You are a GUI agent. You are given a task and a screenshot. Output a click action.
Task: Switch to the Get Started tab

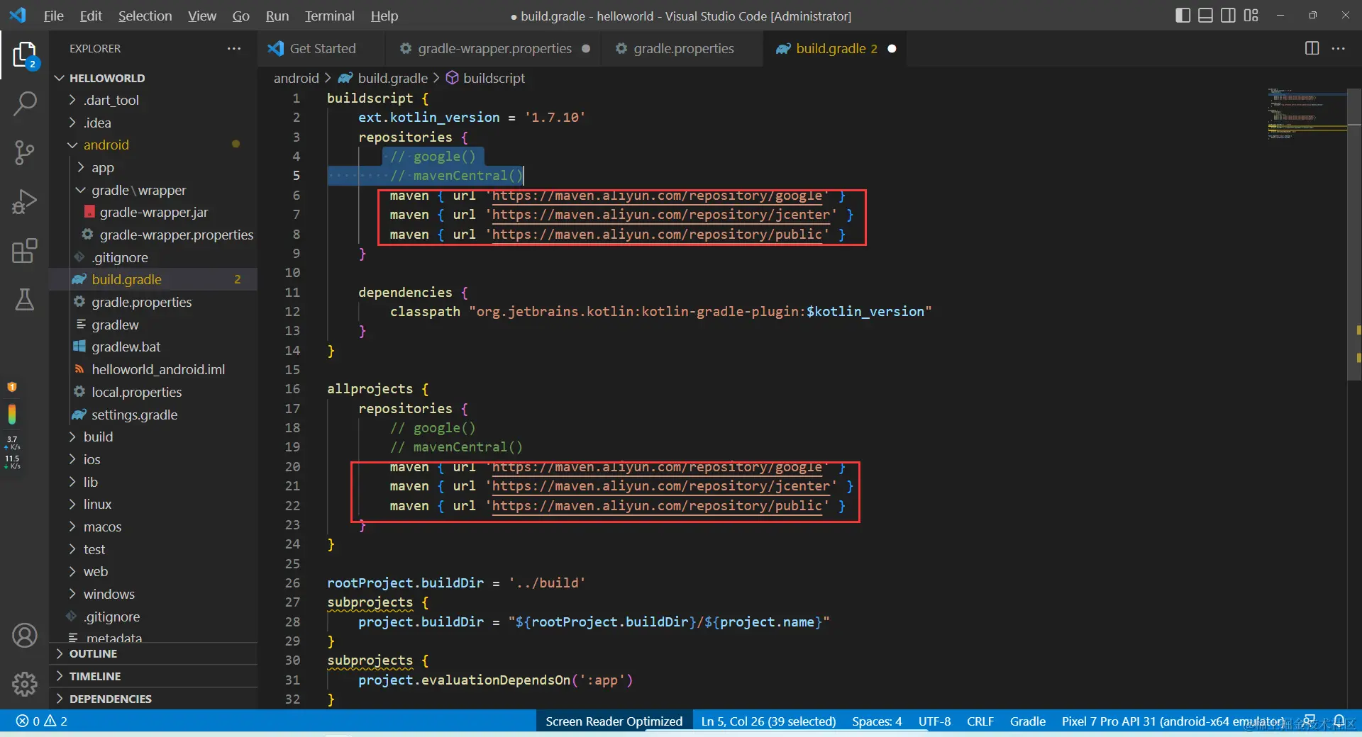(321, 48)
